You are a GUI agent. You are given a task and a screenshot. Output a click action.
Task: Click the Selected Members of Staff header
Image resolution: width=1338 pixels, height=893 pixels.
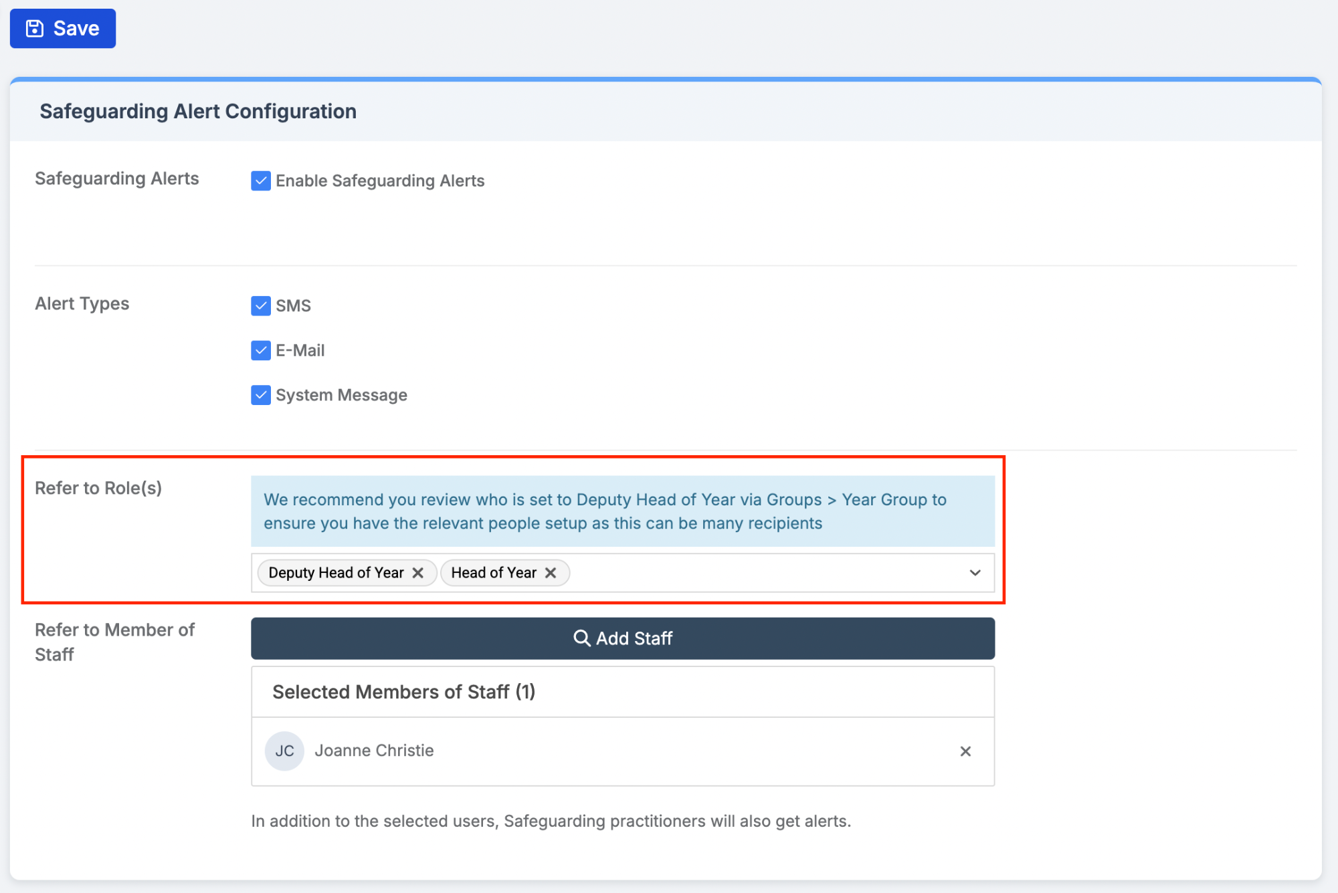404,692
